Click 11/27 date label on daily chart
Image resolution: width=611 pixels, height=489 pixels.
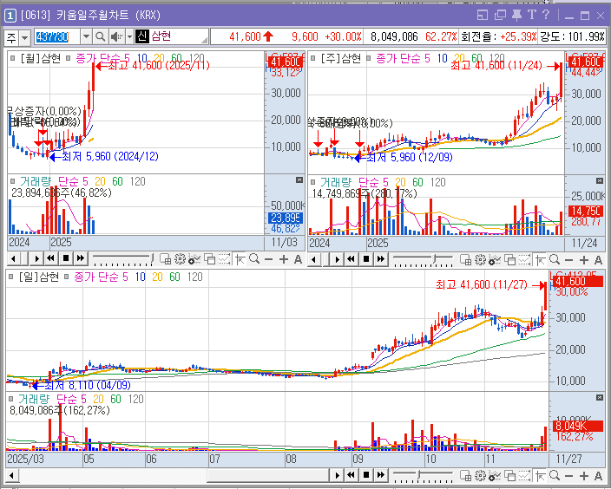click(x=568, y=459)
